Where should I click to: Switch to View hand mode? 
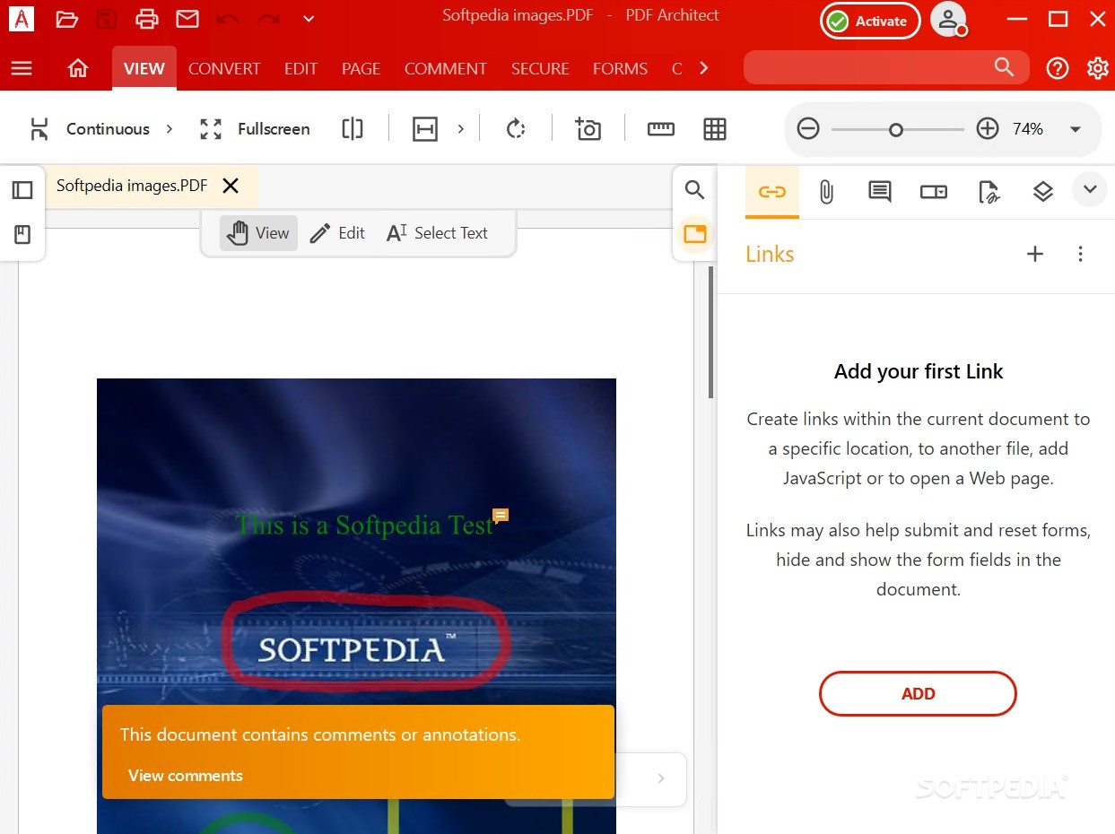(x=258, y=233)
